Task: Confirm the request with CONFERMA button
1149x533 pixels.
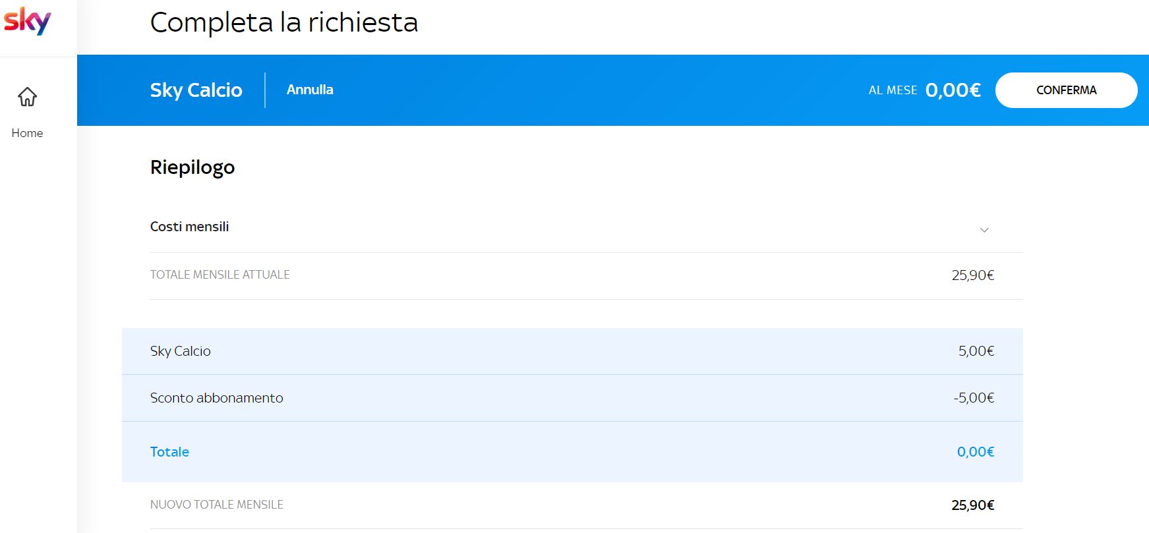Action: 1066,90
